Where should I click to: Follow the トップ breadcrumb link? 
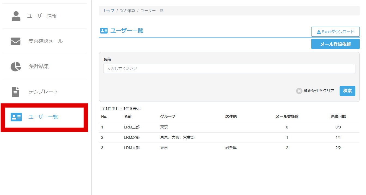(109, 11)
